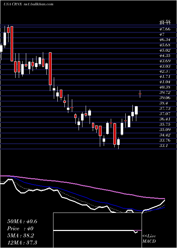
Task: Select the 41.71 price axis label
Action: (x=165, y=77)
